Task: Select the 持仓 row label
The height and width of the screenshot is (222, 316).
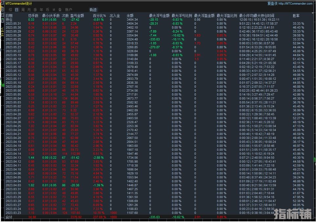Action: click(x=9, y=20)
